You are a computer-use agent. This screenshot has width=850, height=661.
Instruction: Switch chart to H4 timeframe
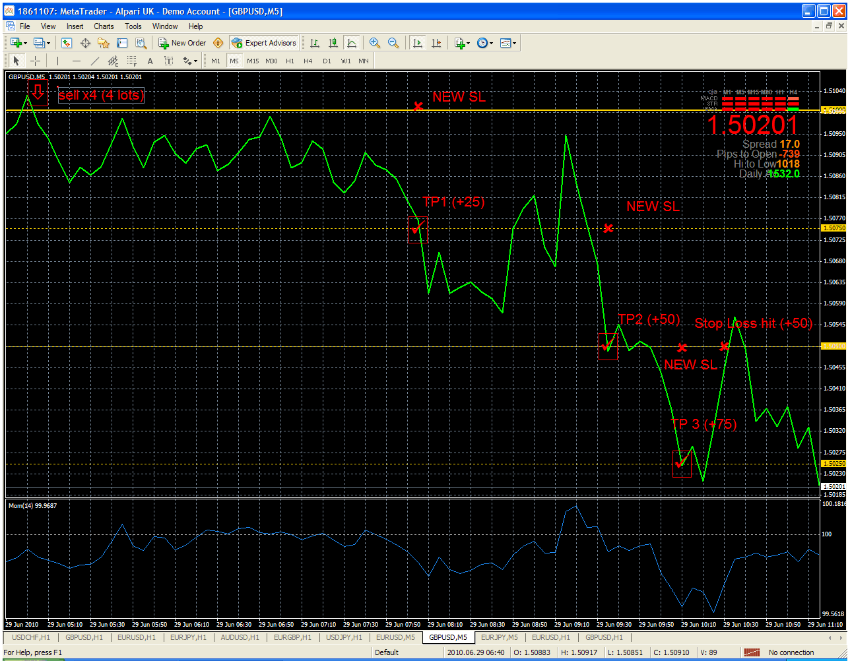click(x=308, y=61)
